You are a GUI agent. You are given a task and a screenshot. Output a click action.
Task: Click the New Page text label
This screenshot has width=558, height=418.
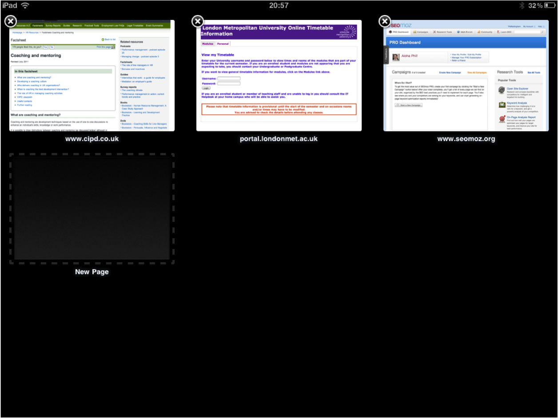(92, 272)
